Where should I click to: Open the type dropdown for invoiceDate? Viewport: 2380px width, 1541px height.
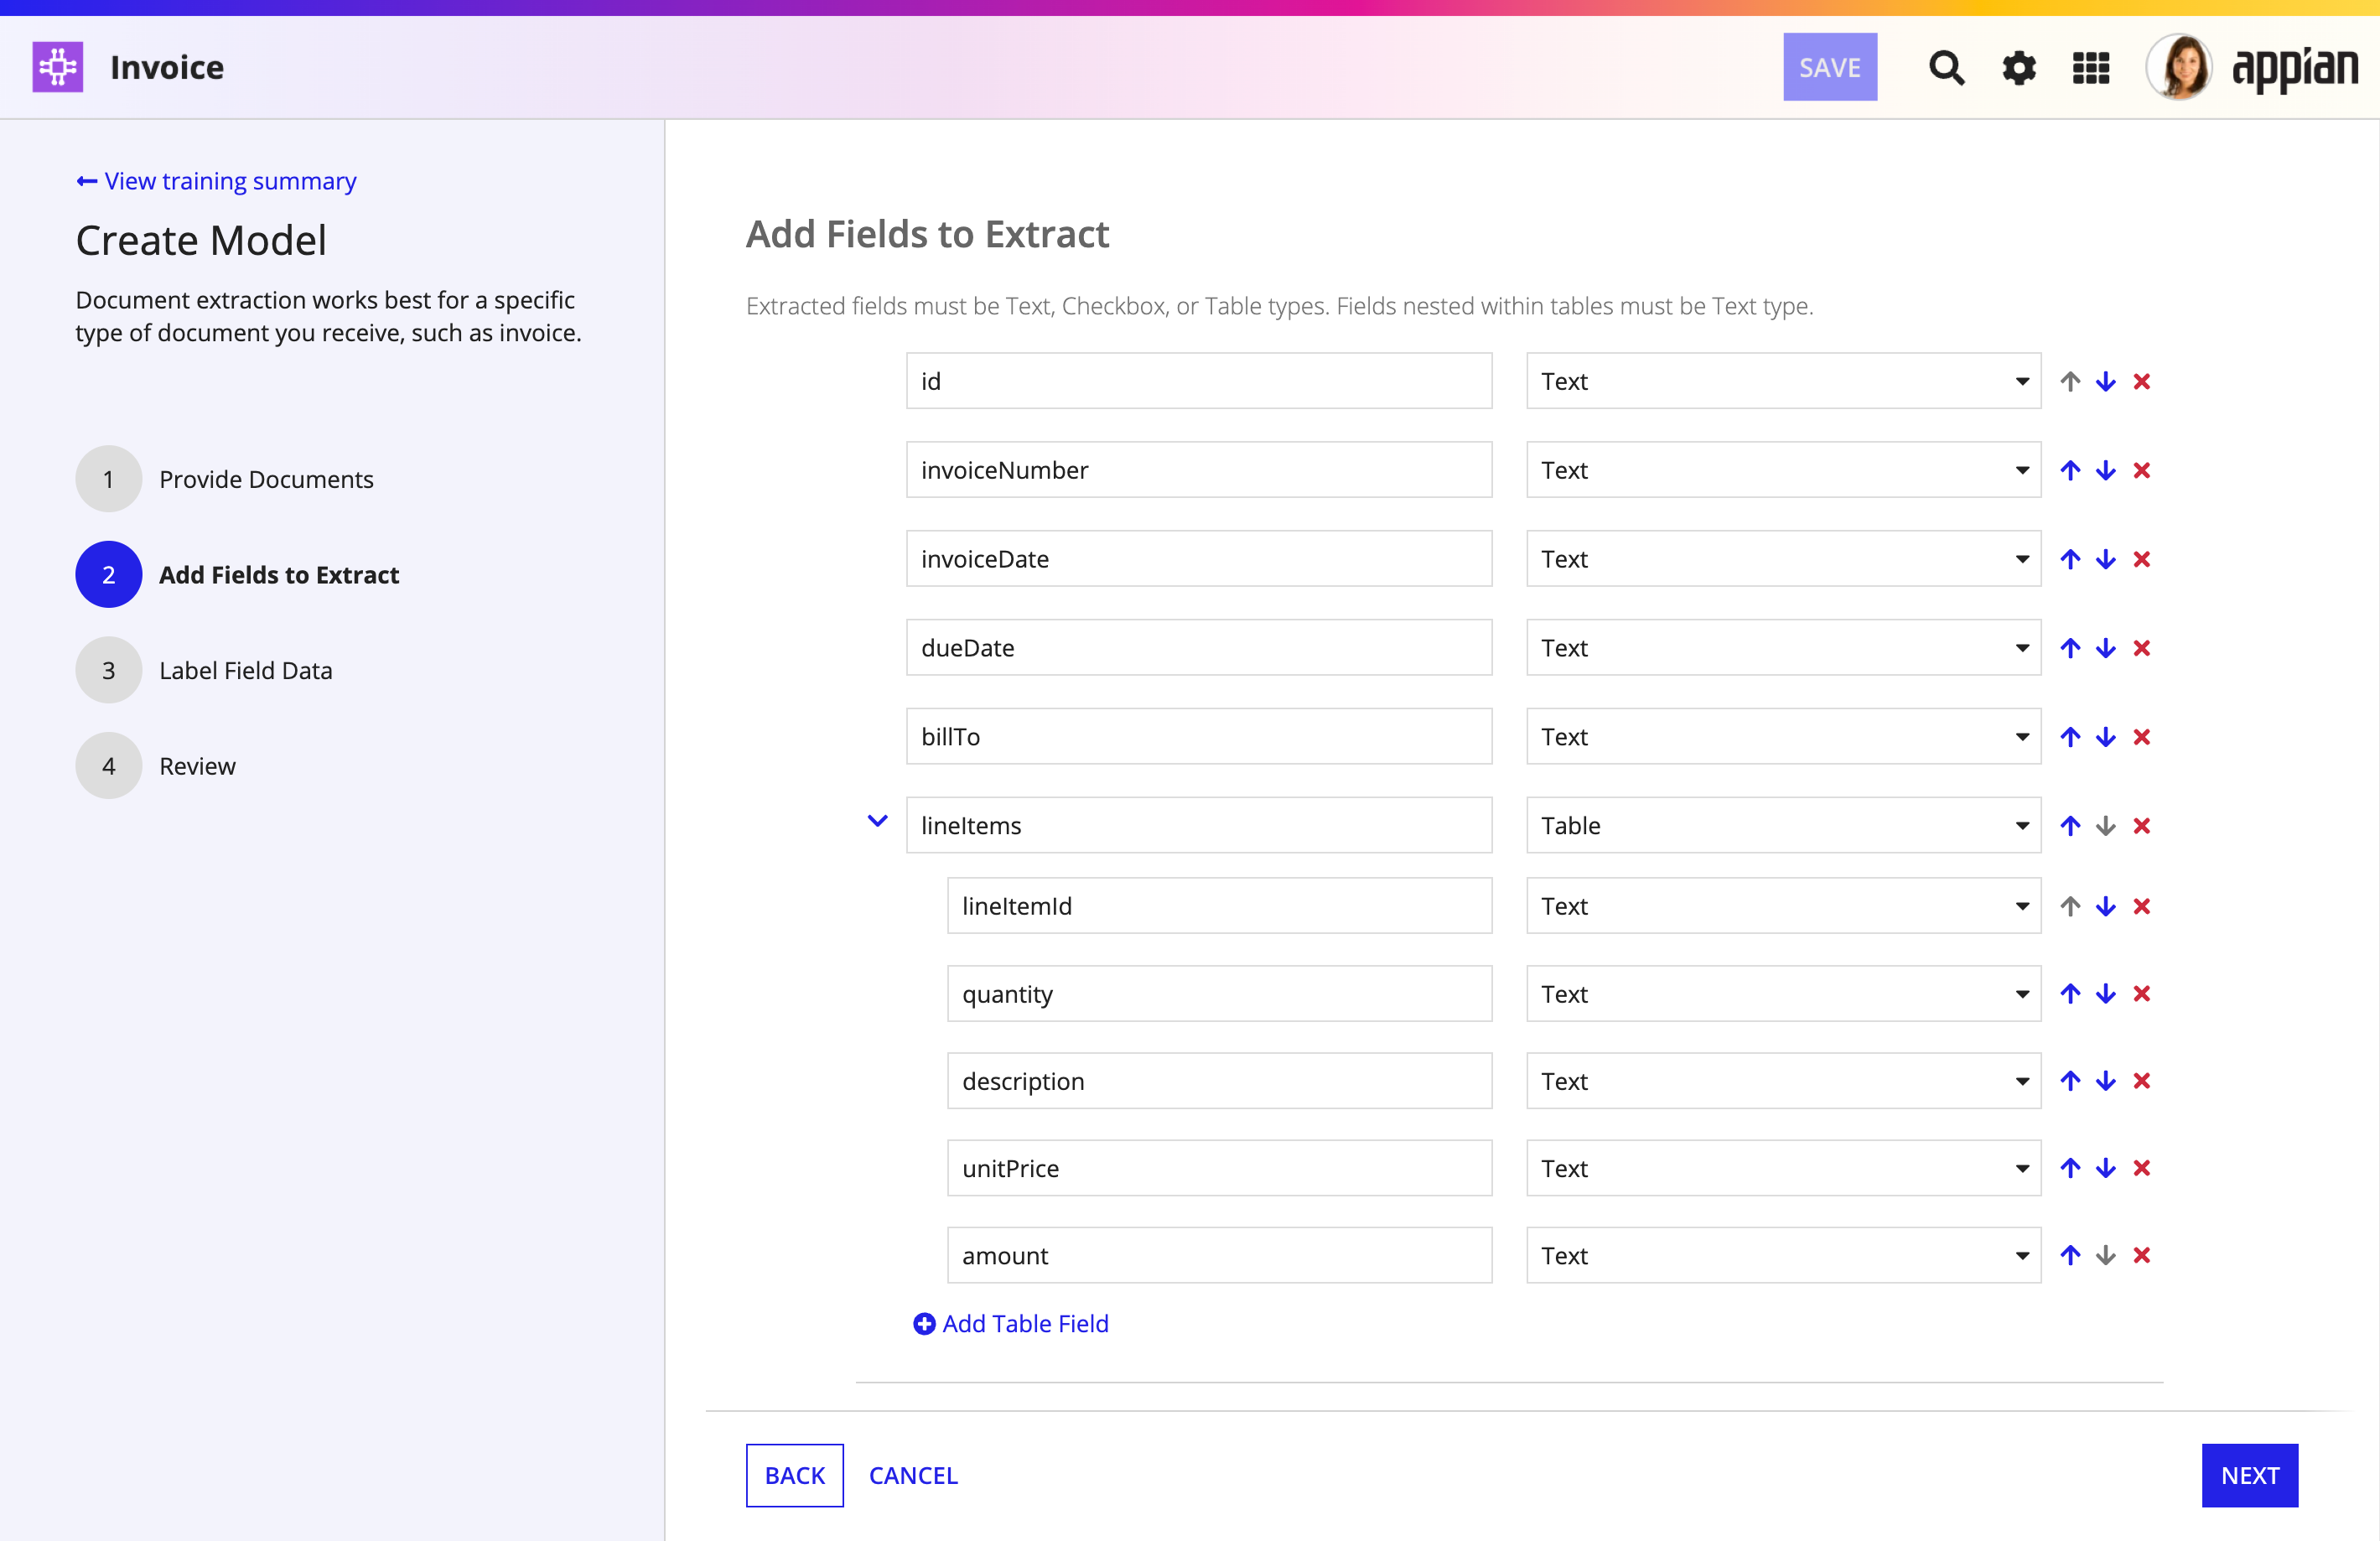tap(1783, 559)
